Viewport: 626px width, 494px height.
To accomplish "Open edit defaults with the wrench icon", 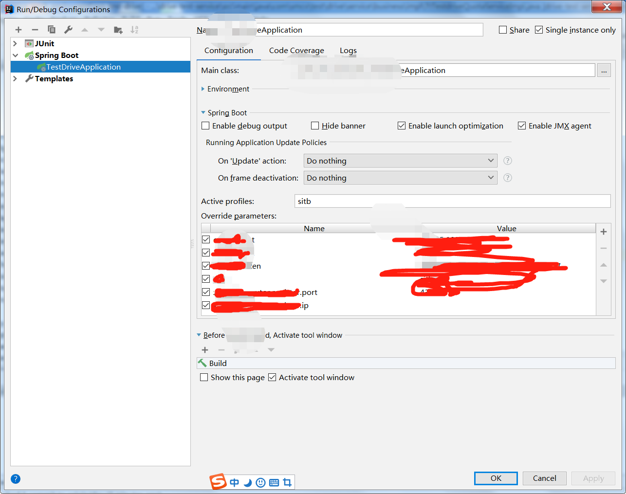I will [x=67, y=30].
